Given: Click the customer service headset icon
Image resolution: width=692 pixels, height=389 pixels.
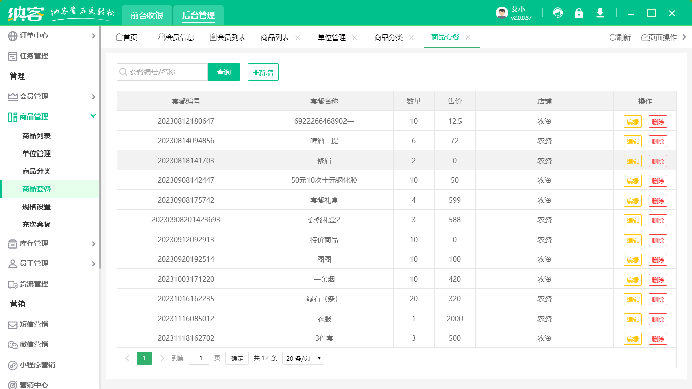Looking at the screenshot, I should coord(558,13).
